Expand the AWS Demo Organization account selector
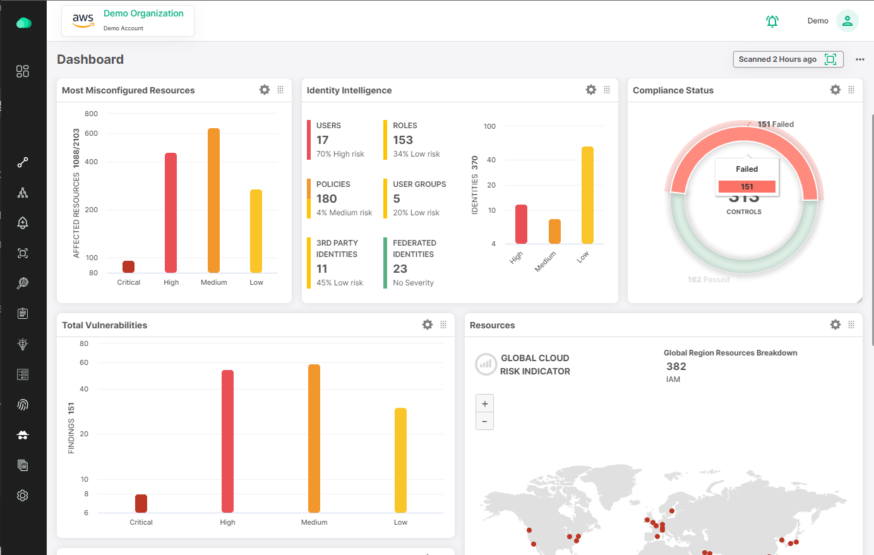The height and width of the screenshot is (555, 874). point(128,21)
